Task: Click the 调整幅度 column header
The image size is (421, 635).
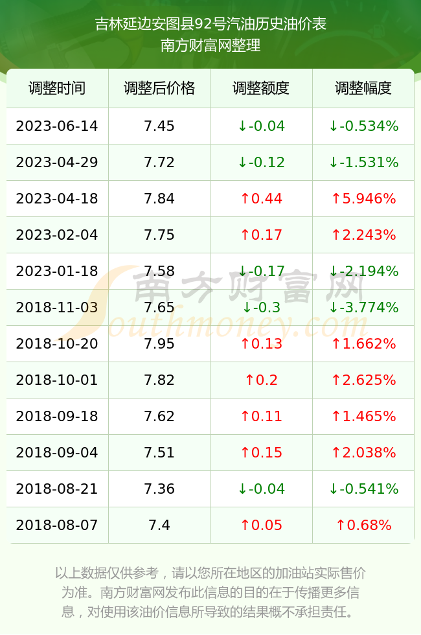Action: (x=363, y=88)
